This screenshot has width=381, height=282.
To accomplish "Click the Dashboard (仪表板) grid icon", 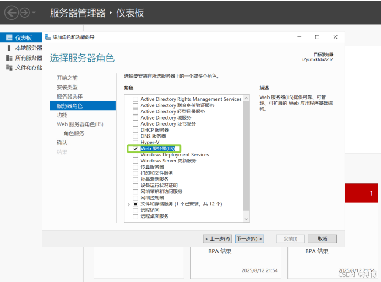I will pyautogui.click(x=9, y=37).
